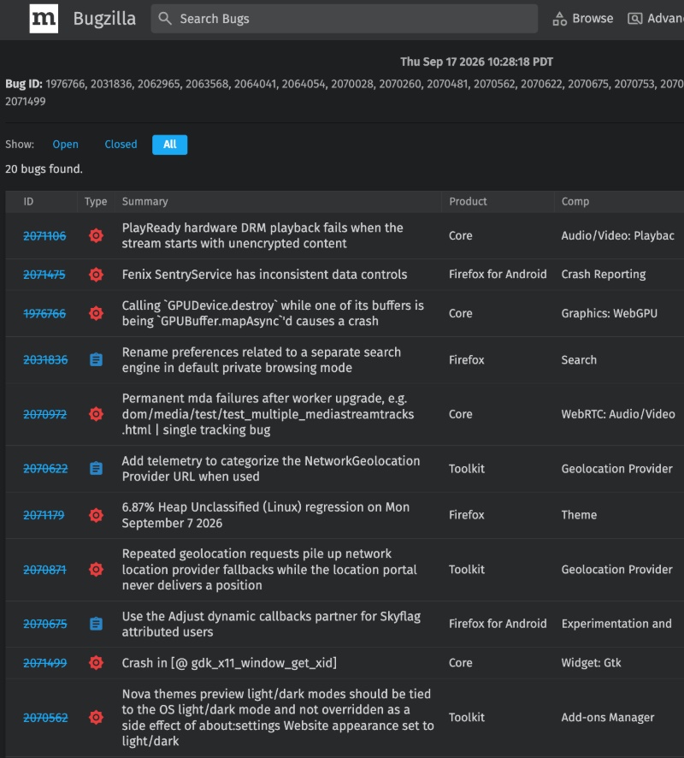Click 'Add-ons Manager' component cell
684x758 pixels.
(608, 718)
